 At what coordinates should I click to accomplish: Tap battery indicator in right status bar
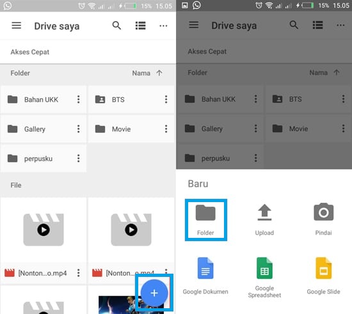(x=308, y=5)
